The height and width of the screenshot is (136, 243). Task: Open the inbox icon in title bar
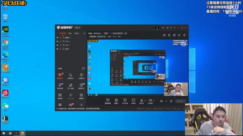167,28
